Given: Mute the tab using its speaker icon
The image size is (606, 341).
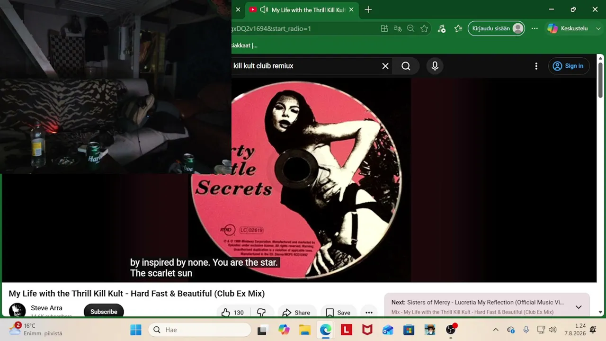Looking at the screenshot, I should pyautogui.click(x=264, y=9).
